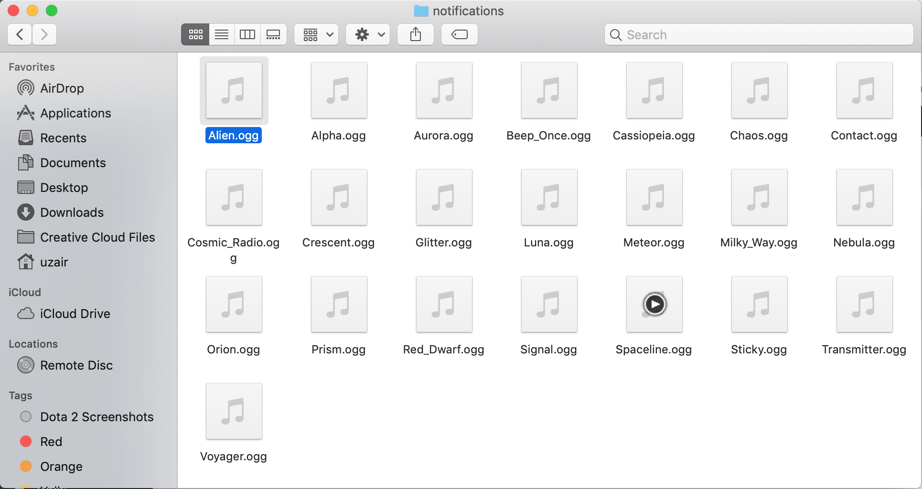Go to Applications in sidebar

pos(75,113)
